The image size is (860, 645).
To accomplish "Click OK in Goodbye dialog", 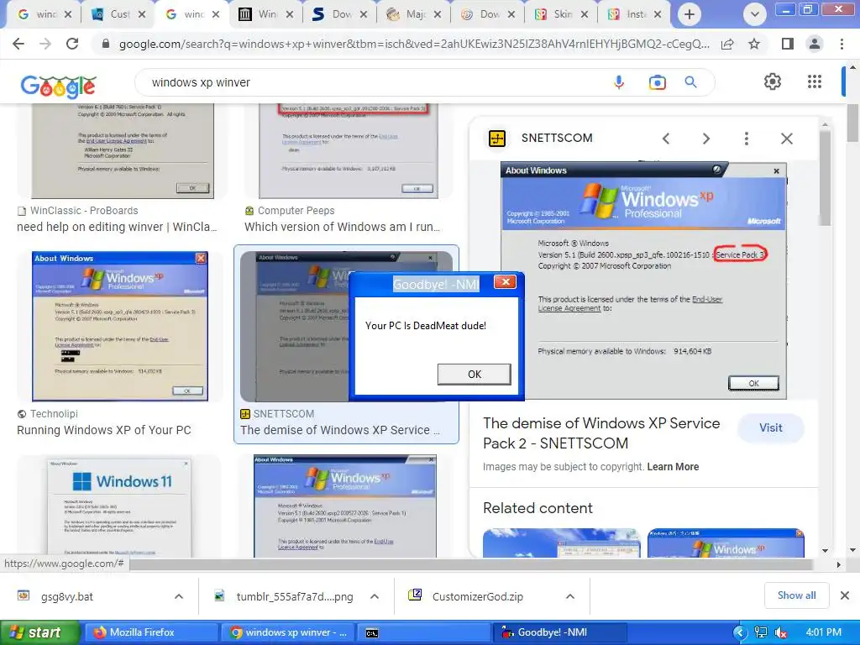I will (x=475, y=374).
